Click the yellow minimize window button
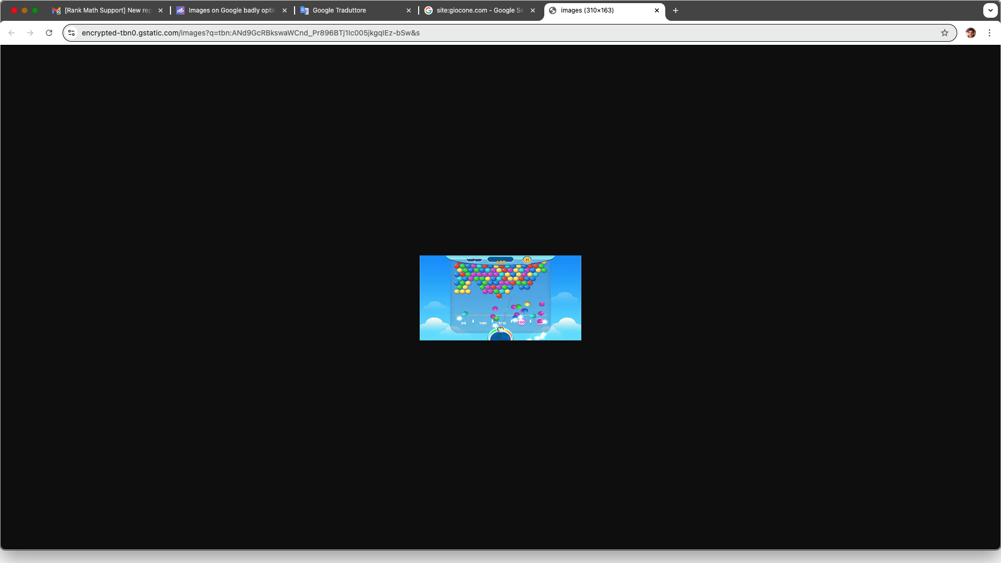 pos(25,10)
